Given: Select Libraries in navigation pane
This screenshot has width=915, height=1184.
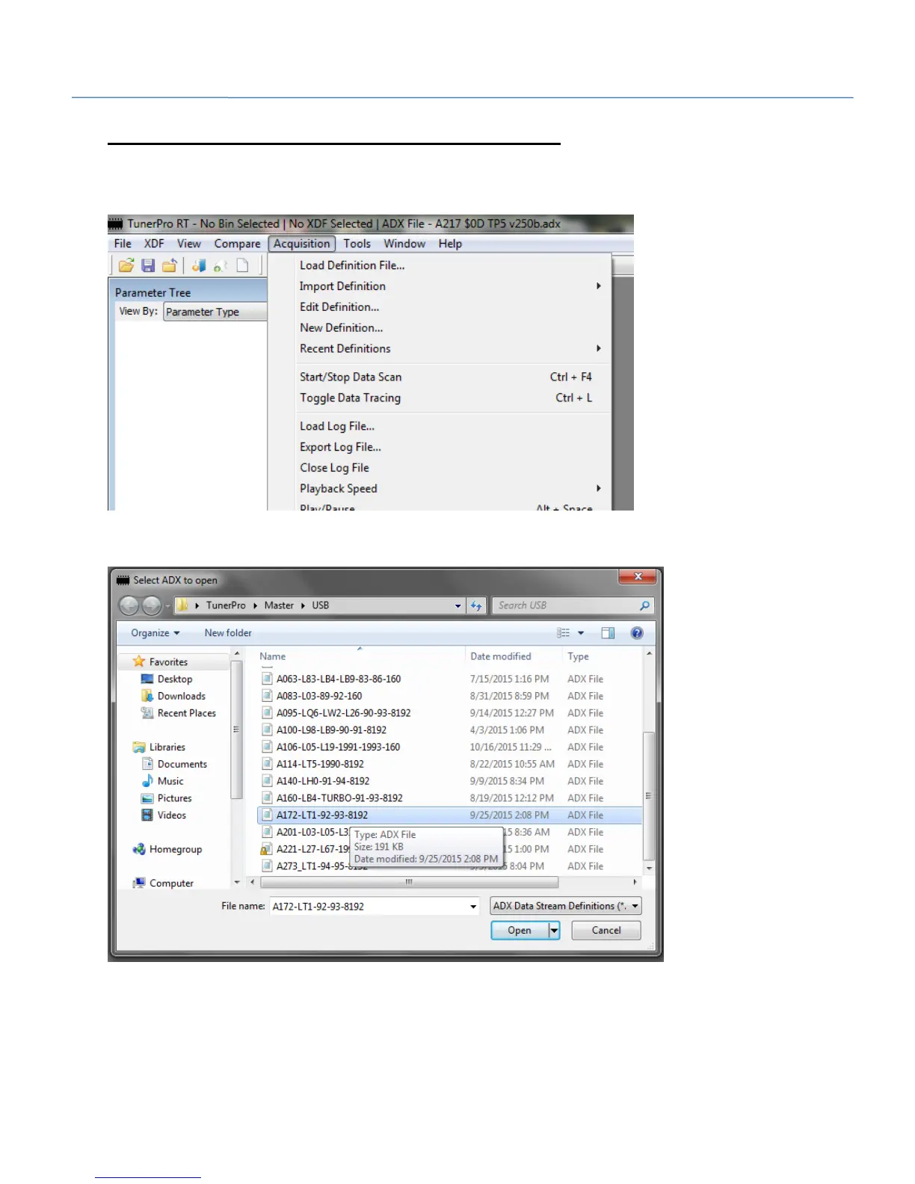Looking at the screenshot, I should point(167,747).
